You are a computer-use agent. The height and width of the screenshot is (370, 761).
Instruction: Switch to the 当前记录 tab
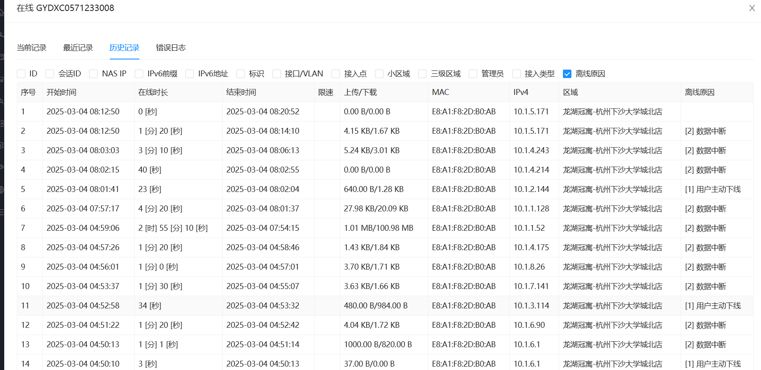[x=32, y=48]
